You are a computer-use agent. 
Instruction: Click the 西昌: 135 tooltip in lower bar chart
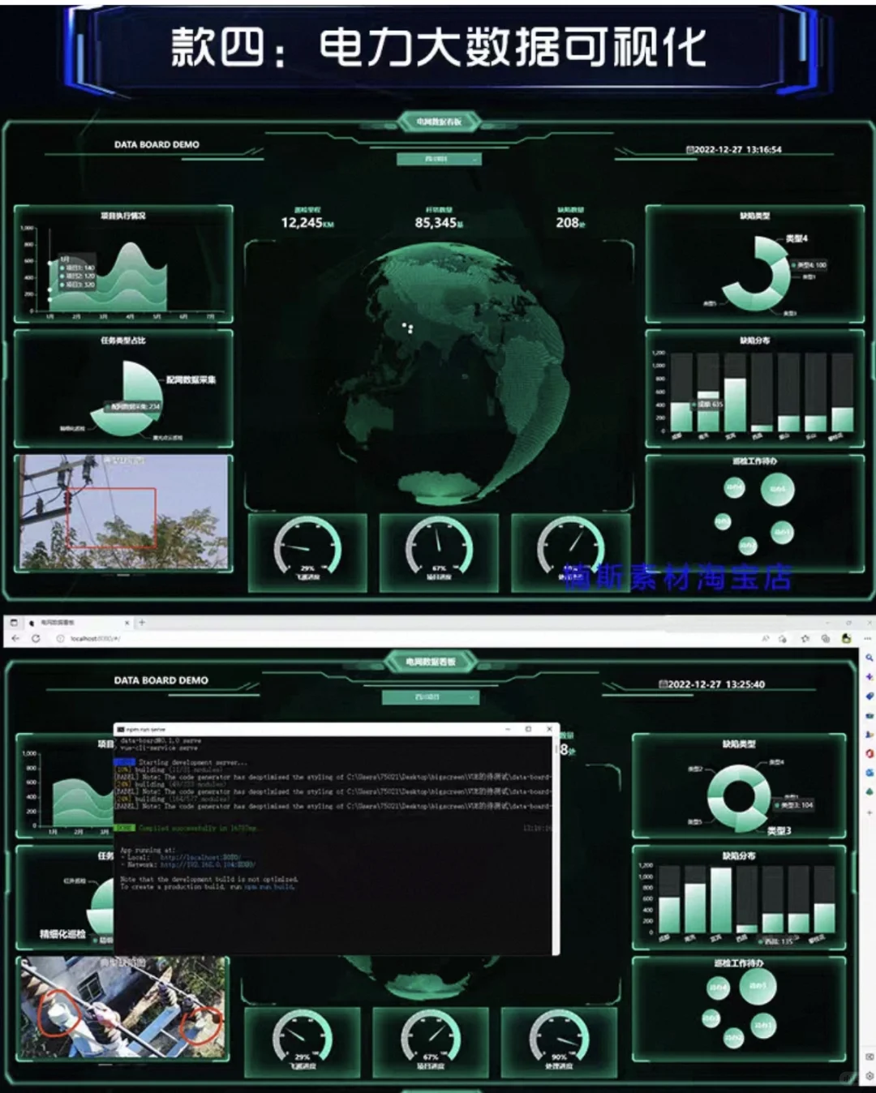(775, 941)
